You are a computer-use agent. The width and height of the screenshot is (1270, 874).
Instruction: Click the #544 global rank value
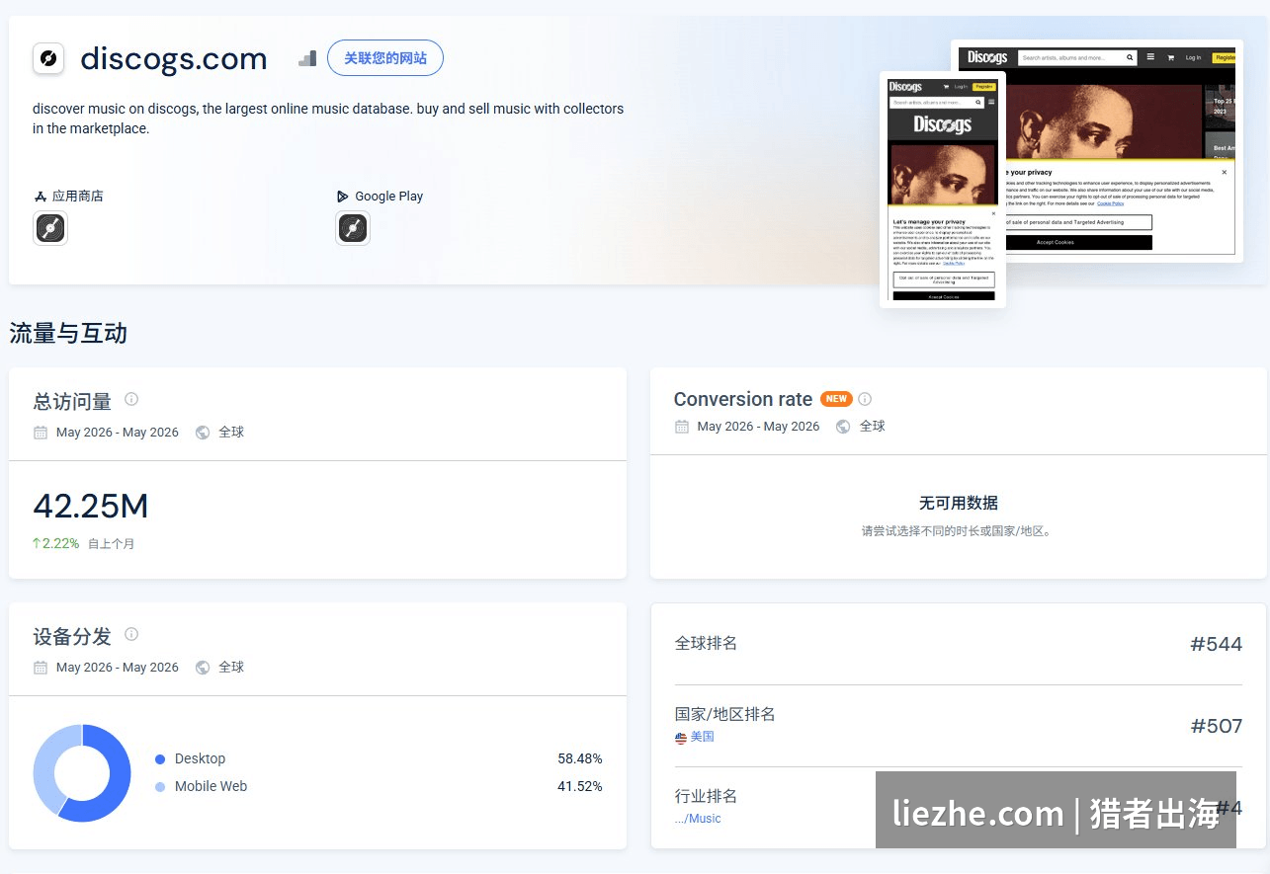pos(1216,644)
